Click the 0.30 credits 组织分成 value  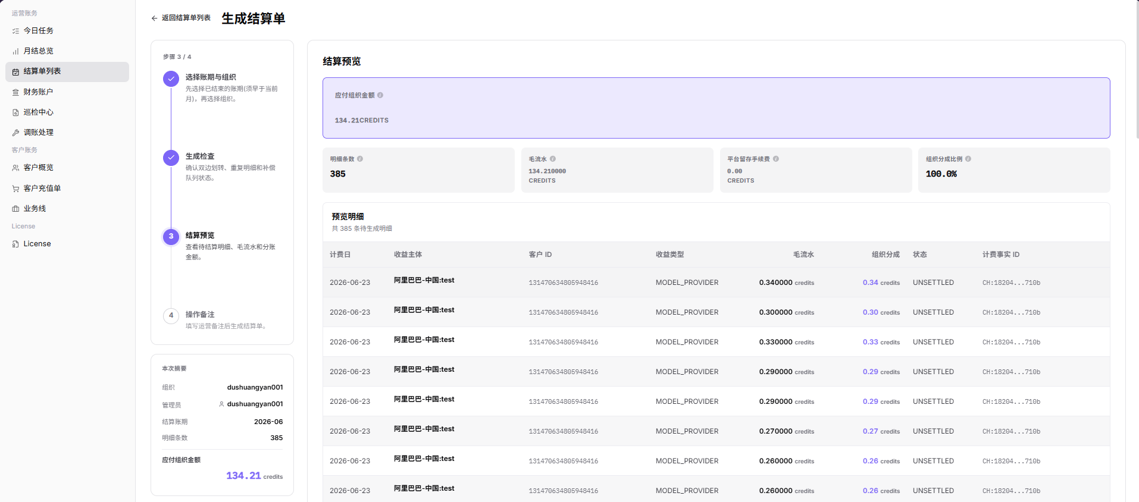tap(881, 312)
